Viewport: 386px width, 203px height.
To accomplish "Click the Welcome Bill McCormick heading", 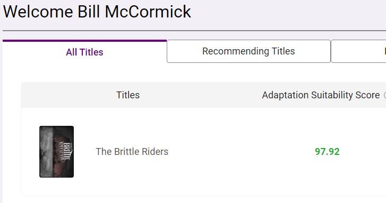I will click(x=97, y=12).
